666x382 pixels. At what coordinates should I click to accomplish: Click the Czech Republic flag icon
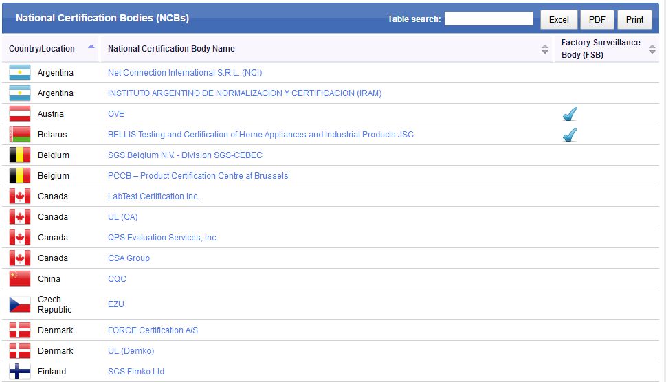pos(20,304)
